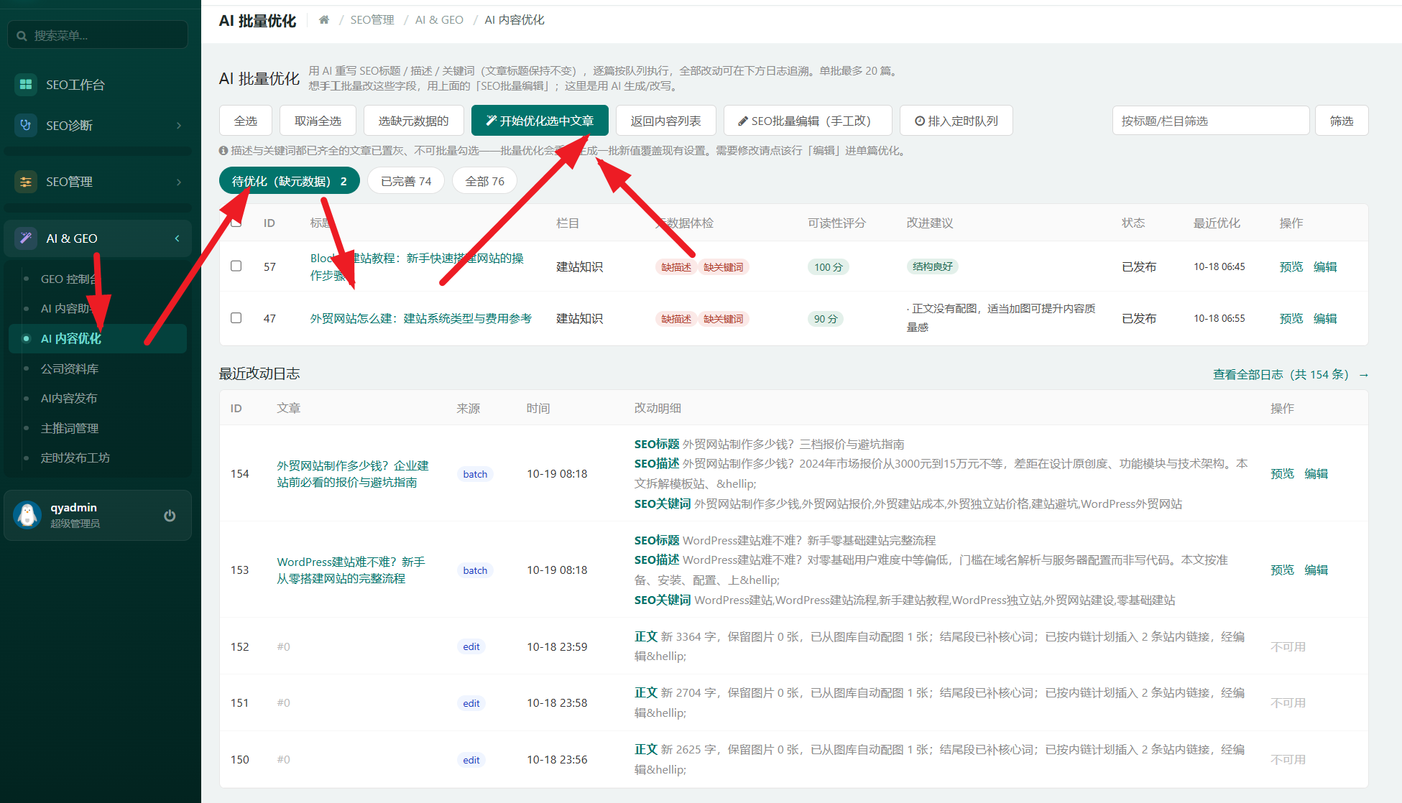
Task: Click SEO批量编辑（手工改）button
Action: tap(808, 121)
